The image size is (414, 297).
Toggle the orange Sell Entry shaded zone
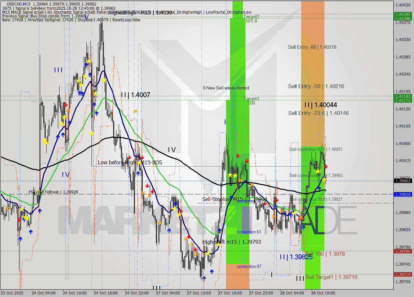(x=312, y=65)
